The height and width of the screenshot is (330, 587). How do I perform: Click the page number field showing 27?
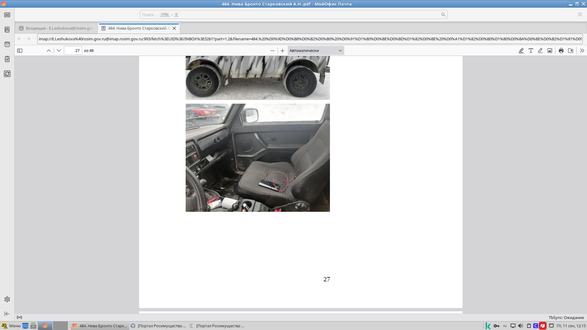coord(73,51)
